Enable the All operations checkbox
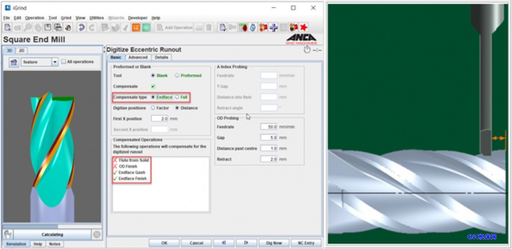512x249 pixels. [x=64, y=62]
